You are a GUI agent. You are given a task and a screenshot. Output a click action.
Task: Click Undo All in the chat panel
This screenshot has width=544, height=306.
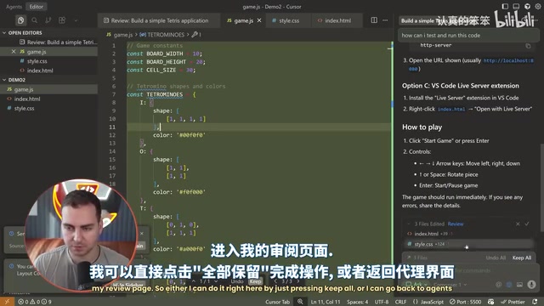pos(496,258)
